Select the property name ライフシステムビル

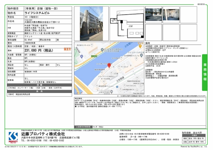(x=37, y=13)
